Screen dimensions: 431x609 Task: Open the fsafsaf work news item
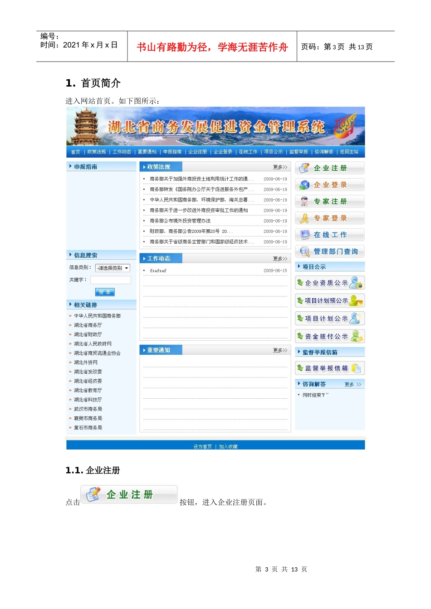(158, 271)
